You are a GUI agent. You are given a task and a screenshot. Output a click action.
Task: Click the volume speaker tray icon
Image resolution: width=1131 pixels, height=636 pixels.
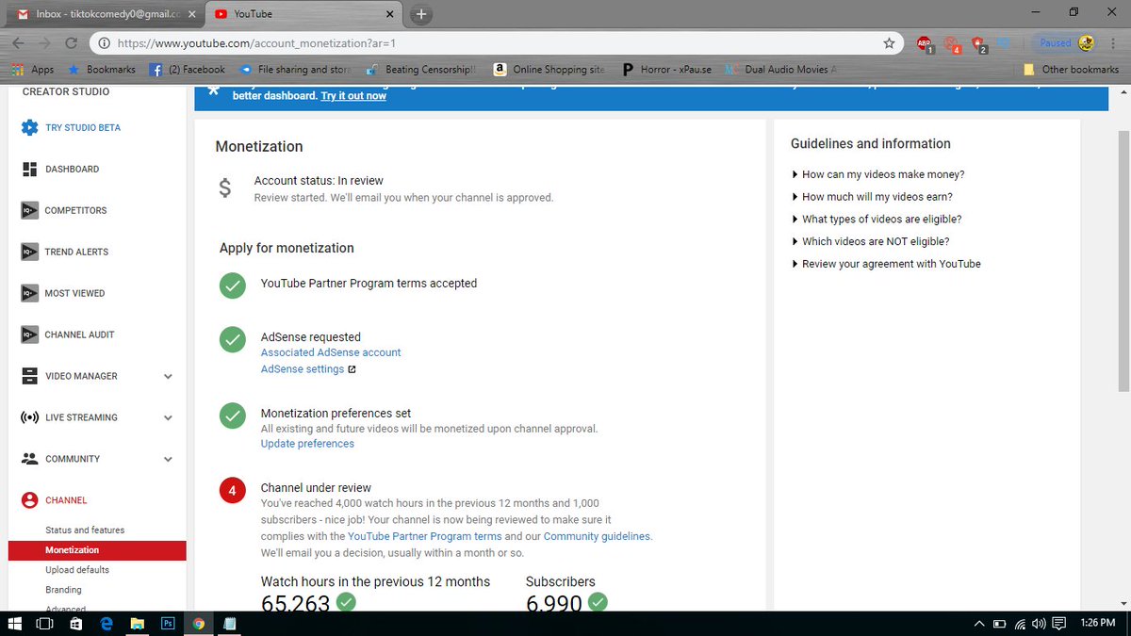coord(1039,624)
